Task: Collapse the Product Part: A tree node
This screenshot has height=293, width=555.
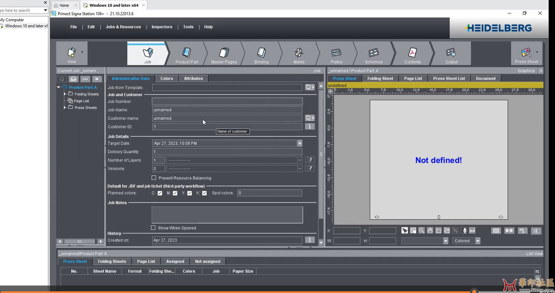Action: point(59,87)
